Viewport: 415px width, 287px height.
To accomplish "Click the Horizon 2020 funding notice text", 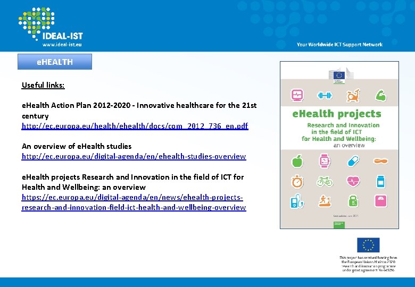I will point(368,264).
